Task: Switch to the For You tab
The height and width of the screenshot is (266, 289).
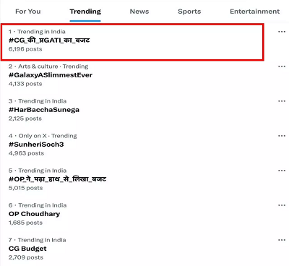Action: point(28,12)
